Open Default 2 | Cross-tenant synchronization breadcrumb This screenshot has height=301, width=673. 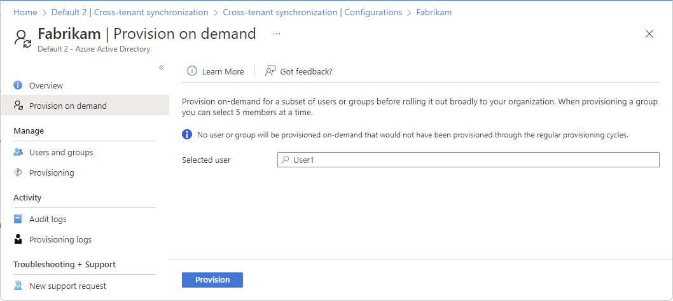coord(130,12)
